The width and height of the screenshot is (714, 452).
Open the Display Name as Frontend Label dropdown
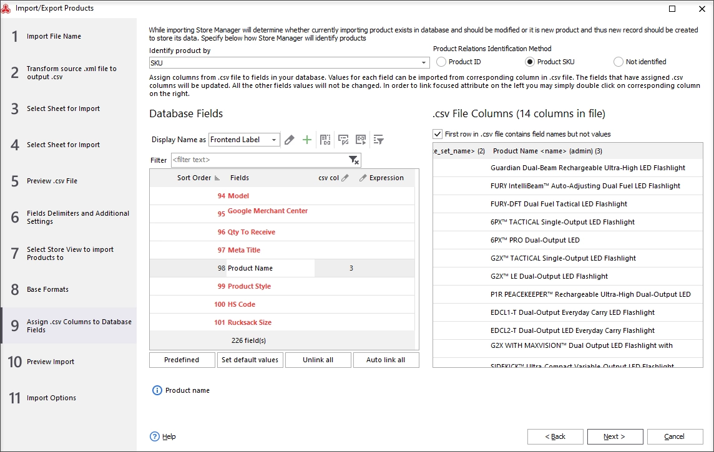pyautogui.click(x=273, y=140)
